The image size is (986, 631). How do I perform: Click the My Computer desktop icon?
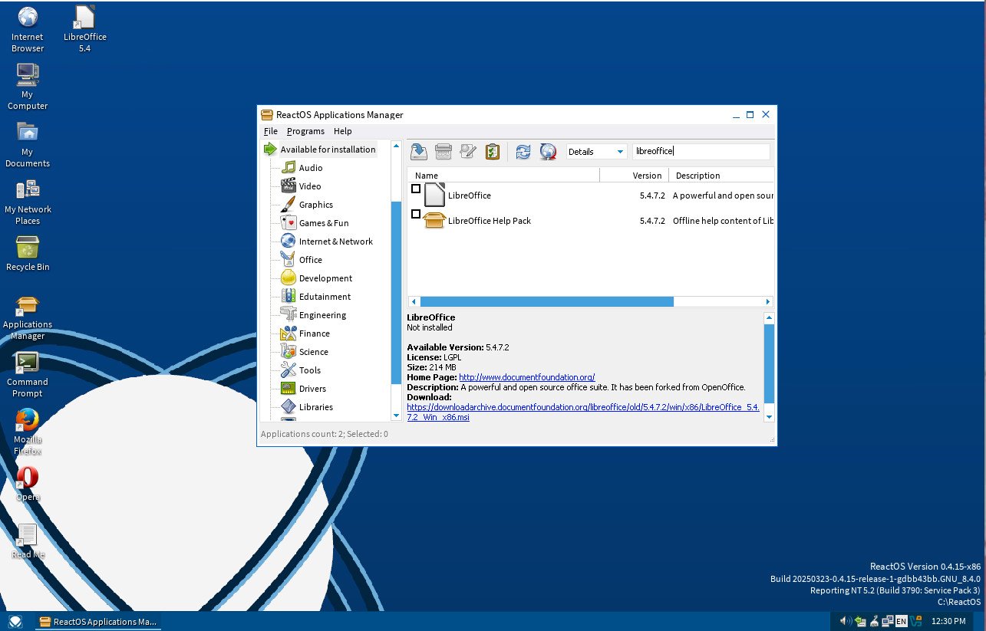28,87
